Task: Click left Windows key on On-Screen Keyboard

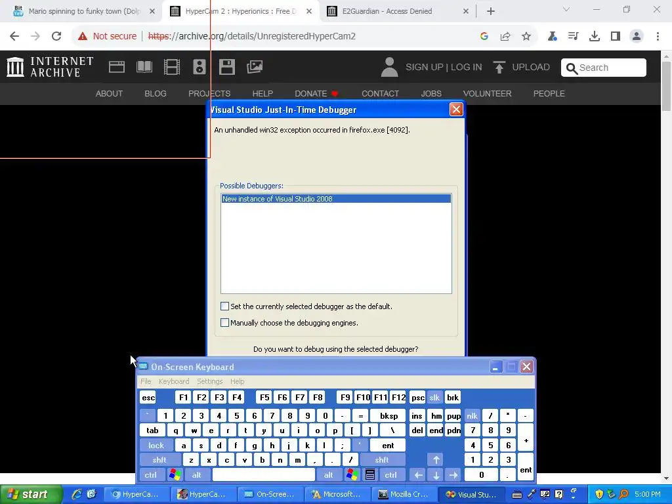Action: (x=175, y=474)
